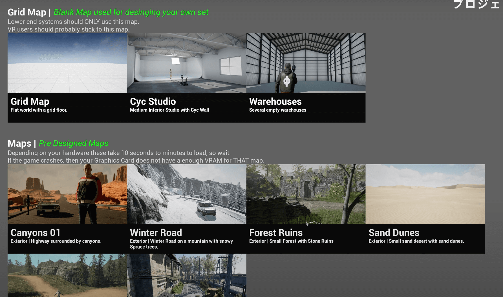This screenshot has width=503, height=297.
Task: Click the Cyc Studio title label
Action: pos(153,101)
